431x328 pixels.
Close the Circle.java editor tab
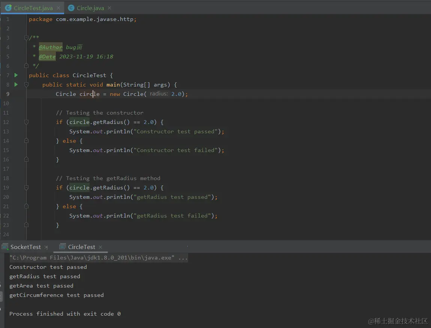click(x=109, y=8)
